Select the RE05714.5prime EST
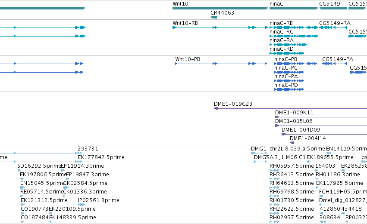The height and width of the screenshot is (224, 367). pos(42,192)
